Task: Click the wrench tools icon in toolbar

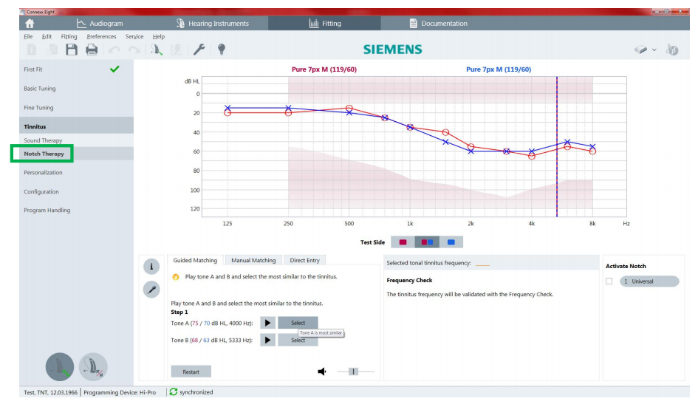Action: click(199, 49)
